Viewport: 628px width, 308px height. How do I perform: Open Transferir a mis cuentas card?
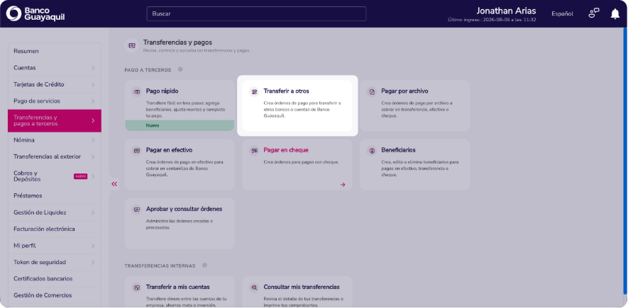click(180, 292)
